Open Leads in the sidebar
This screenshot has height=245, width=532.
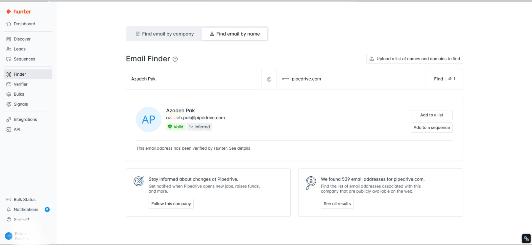click(28, 49)
